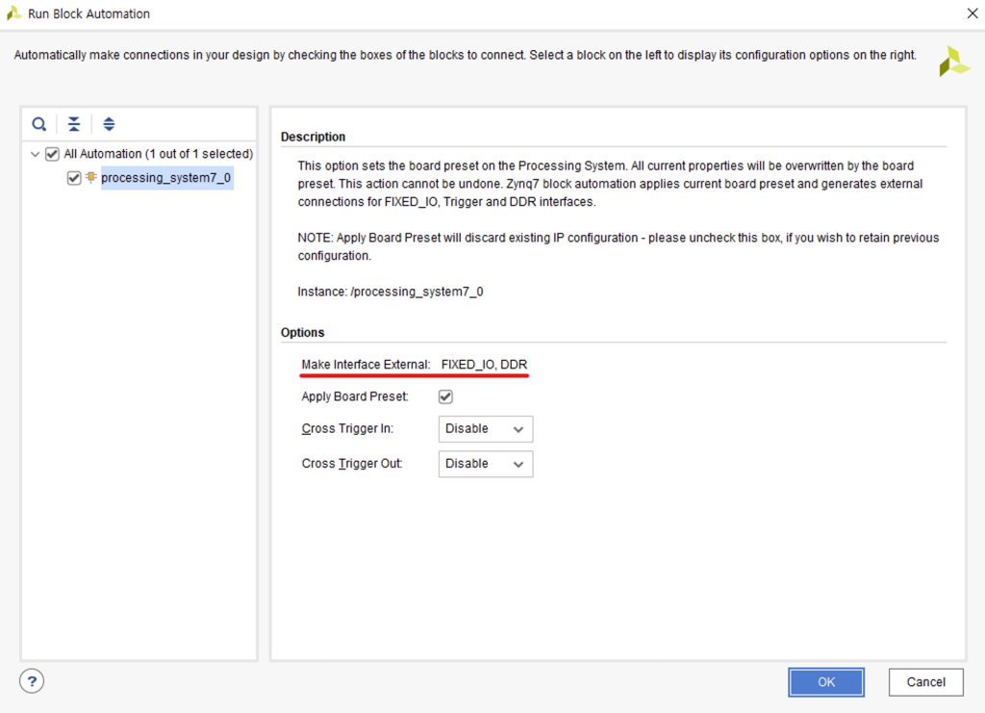Click the processing_system7_0 block icon
The image size is (985, 713).
(91, 178)
